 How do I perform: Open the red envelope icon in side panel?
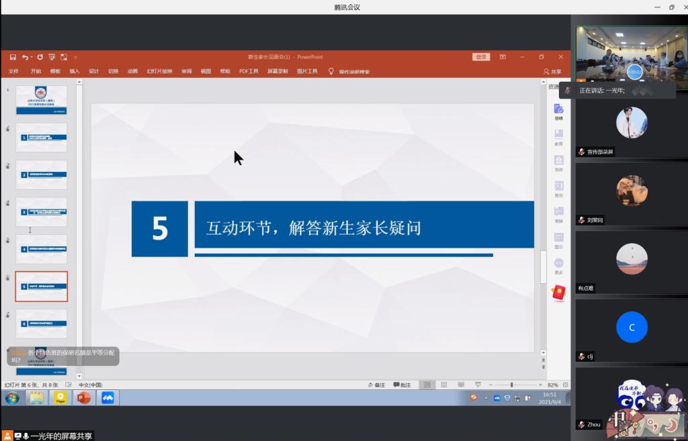point(558,292)
